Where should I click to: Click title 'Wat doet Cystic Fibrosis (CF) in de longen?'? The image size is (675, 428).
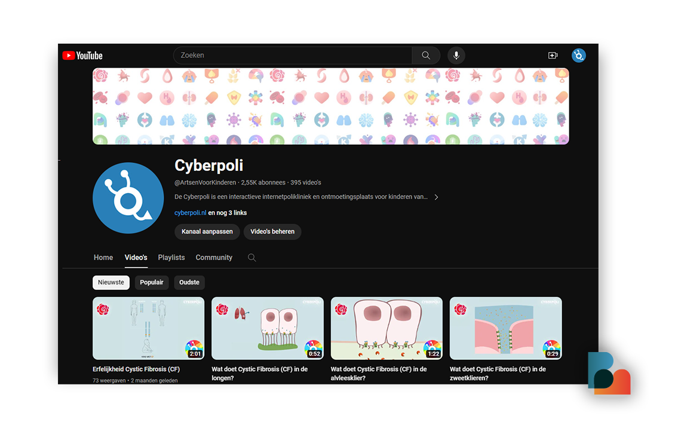(260, 374)
